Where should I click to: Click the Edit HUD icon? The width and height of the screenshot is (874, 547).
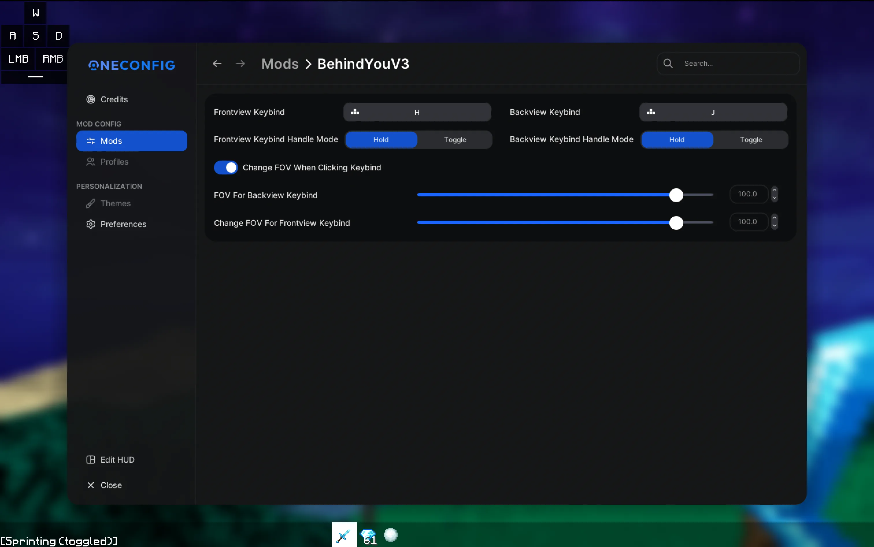point(90,459)
